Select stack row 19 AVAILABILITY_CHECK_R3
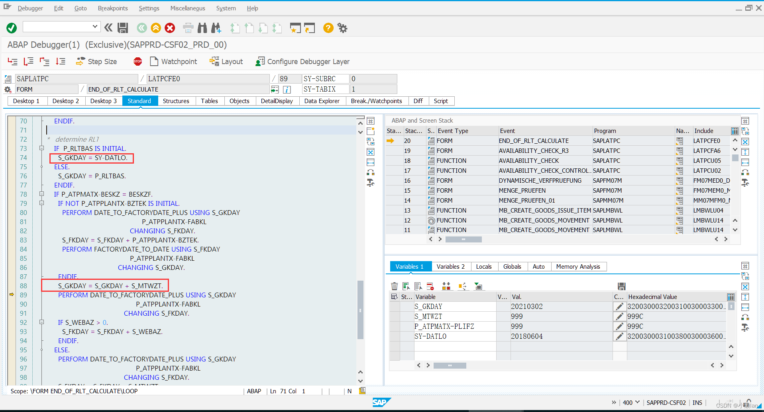 click(558, 151)
